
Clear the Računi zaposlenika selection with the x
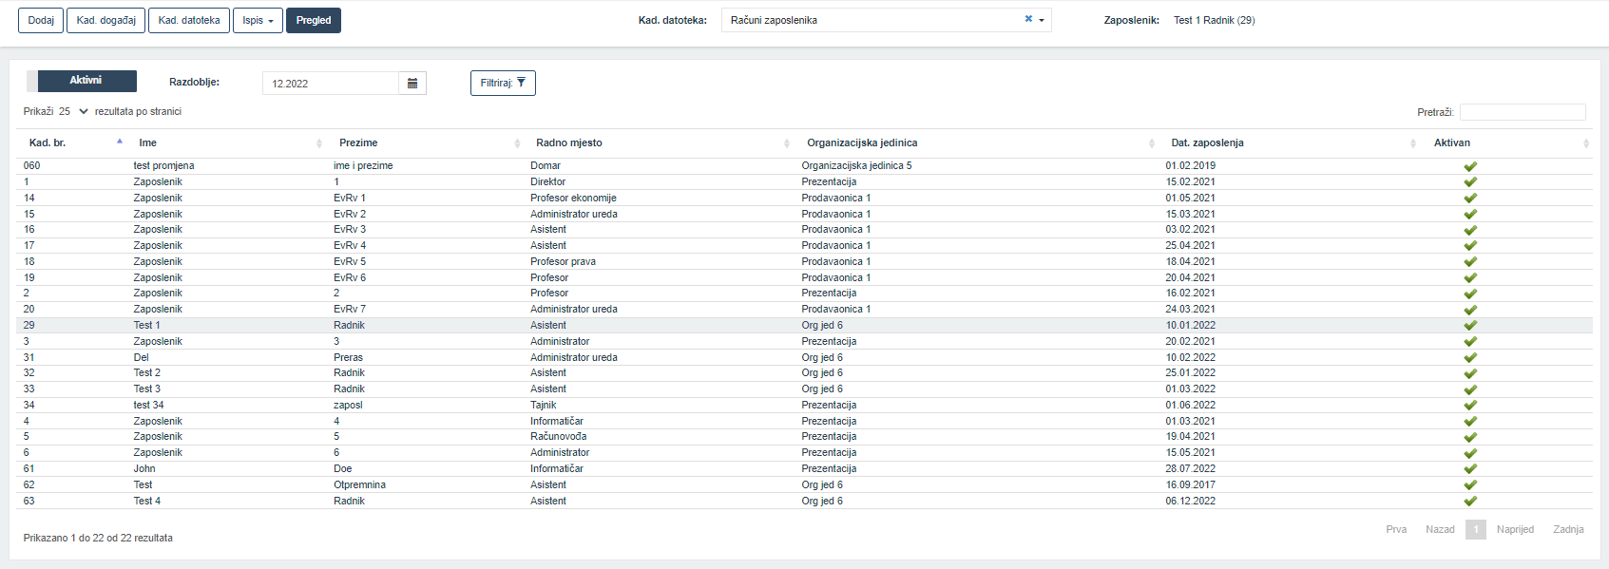click(1028, 19)
